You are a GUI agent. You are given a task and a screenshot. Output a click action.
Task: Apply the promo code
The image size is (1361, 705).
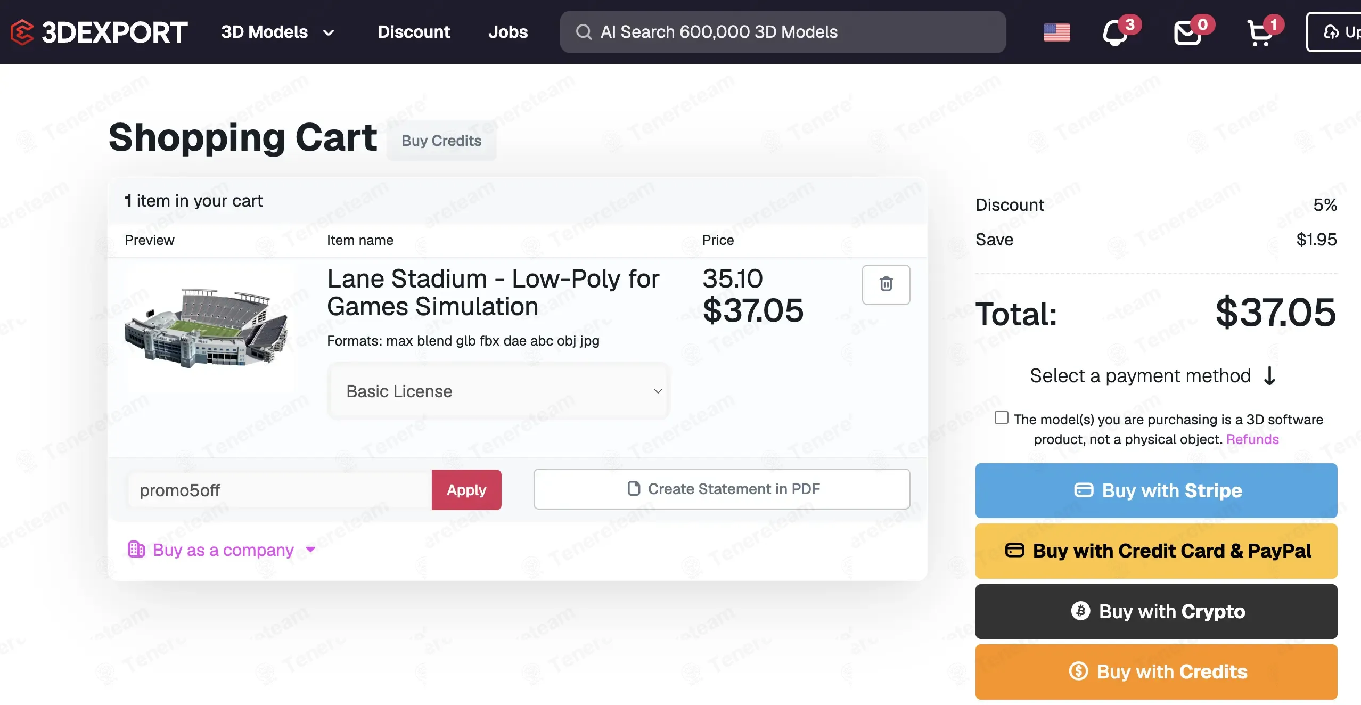click(466, 490)
